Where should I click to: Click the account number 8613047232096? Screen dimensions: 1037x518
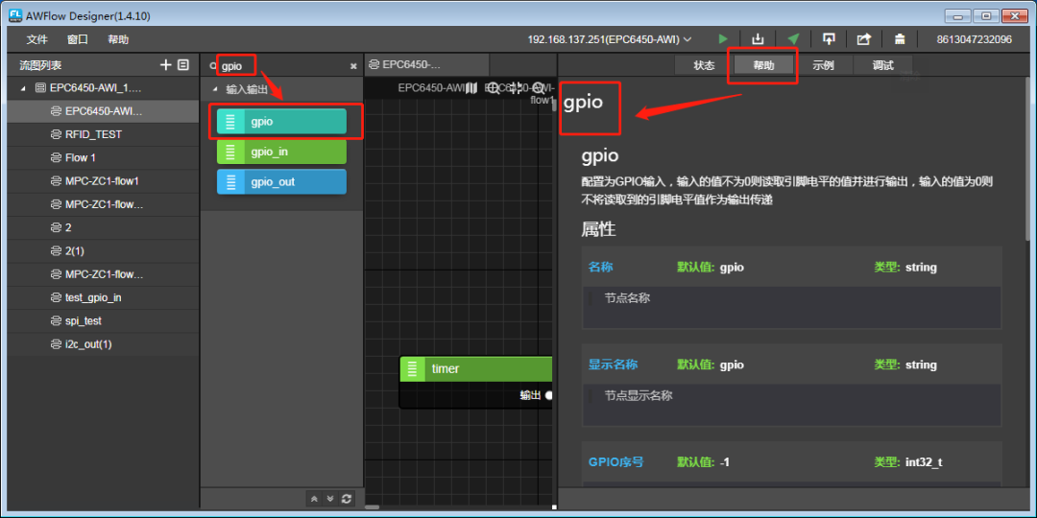(975, 39)
